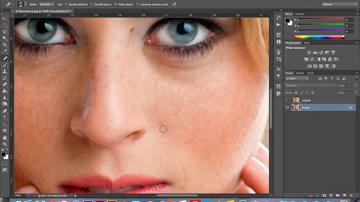Open the Color panel flyout menu
Screen dimensions: 360x202
(357, 14)
